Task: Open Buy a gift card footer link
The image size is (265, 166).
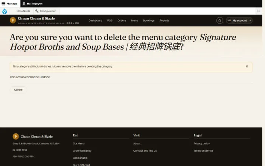Action: (x=81, y=165)
